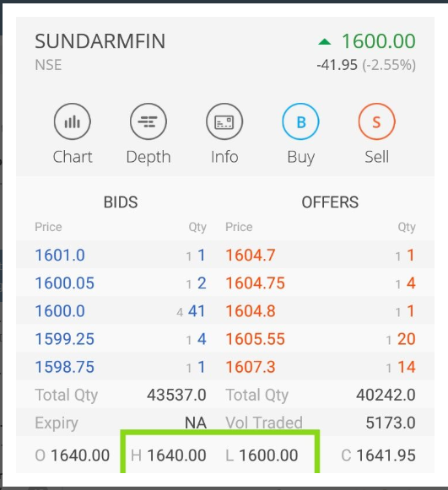Select offer price 1604.8

click(251, 311)
